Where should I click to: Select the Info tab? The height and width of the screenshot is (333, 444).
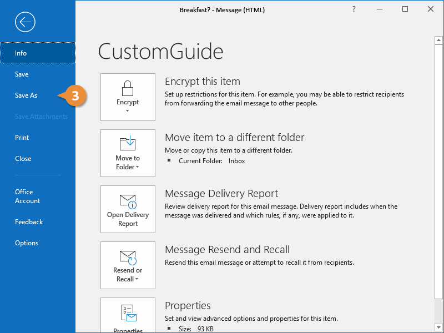(x=38, y=53)
